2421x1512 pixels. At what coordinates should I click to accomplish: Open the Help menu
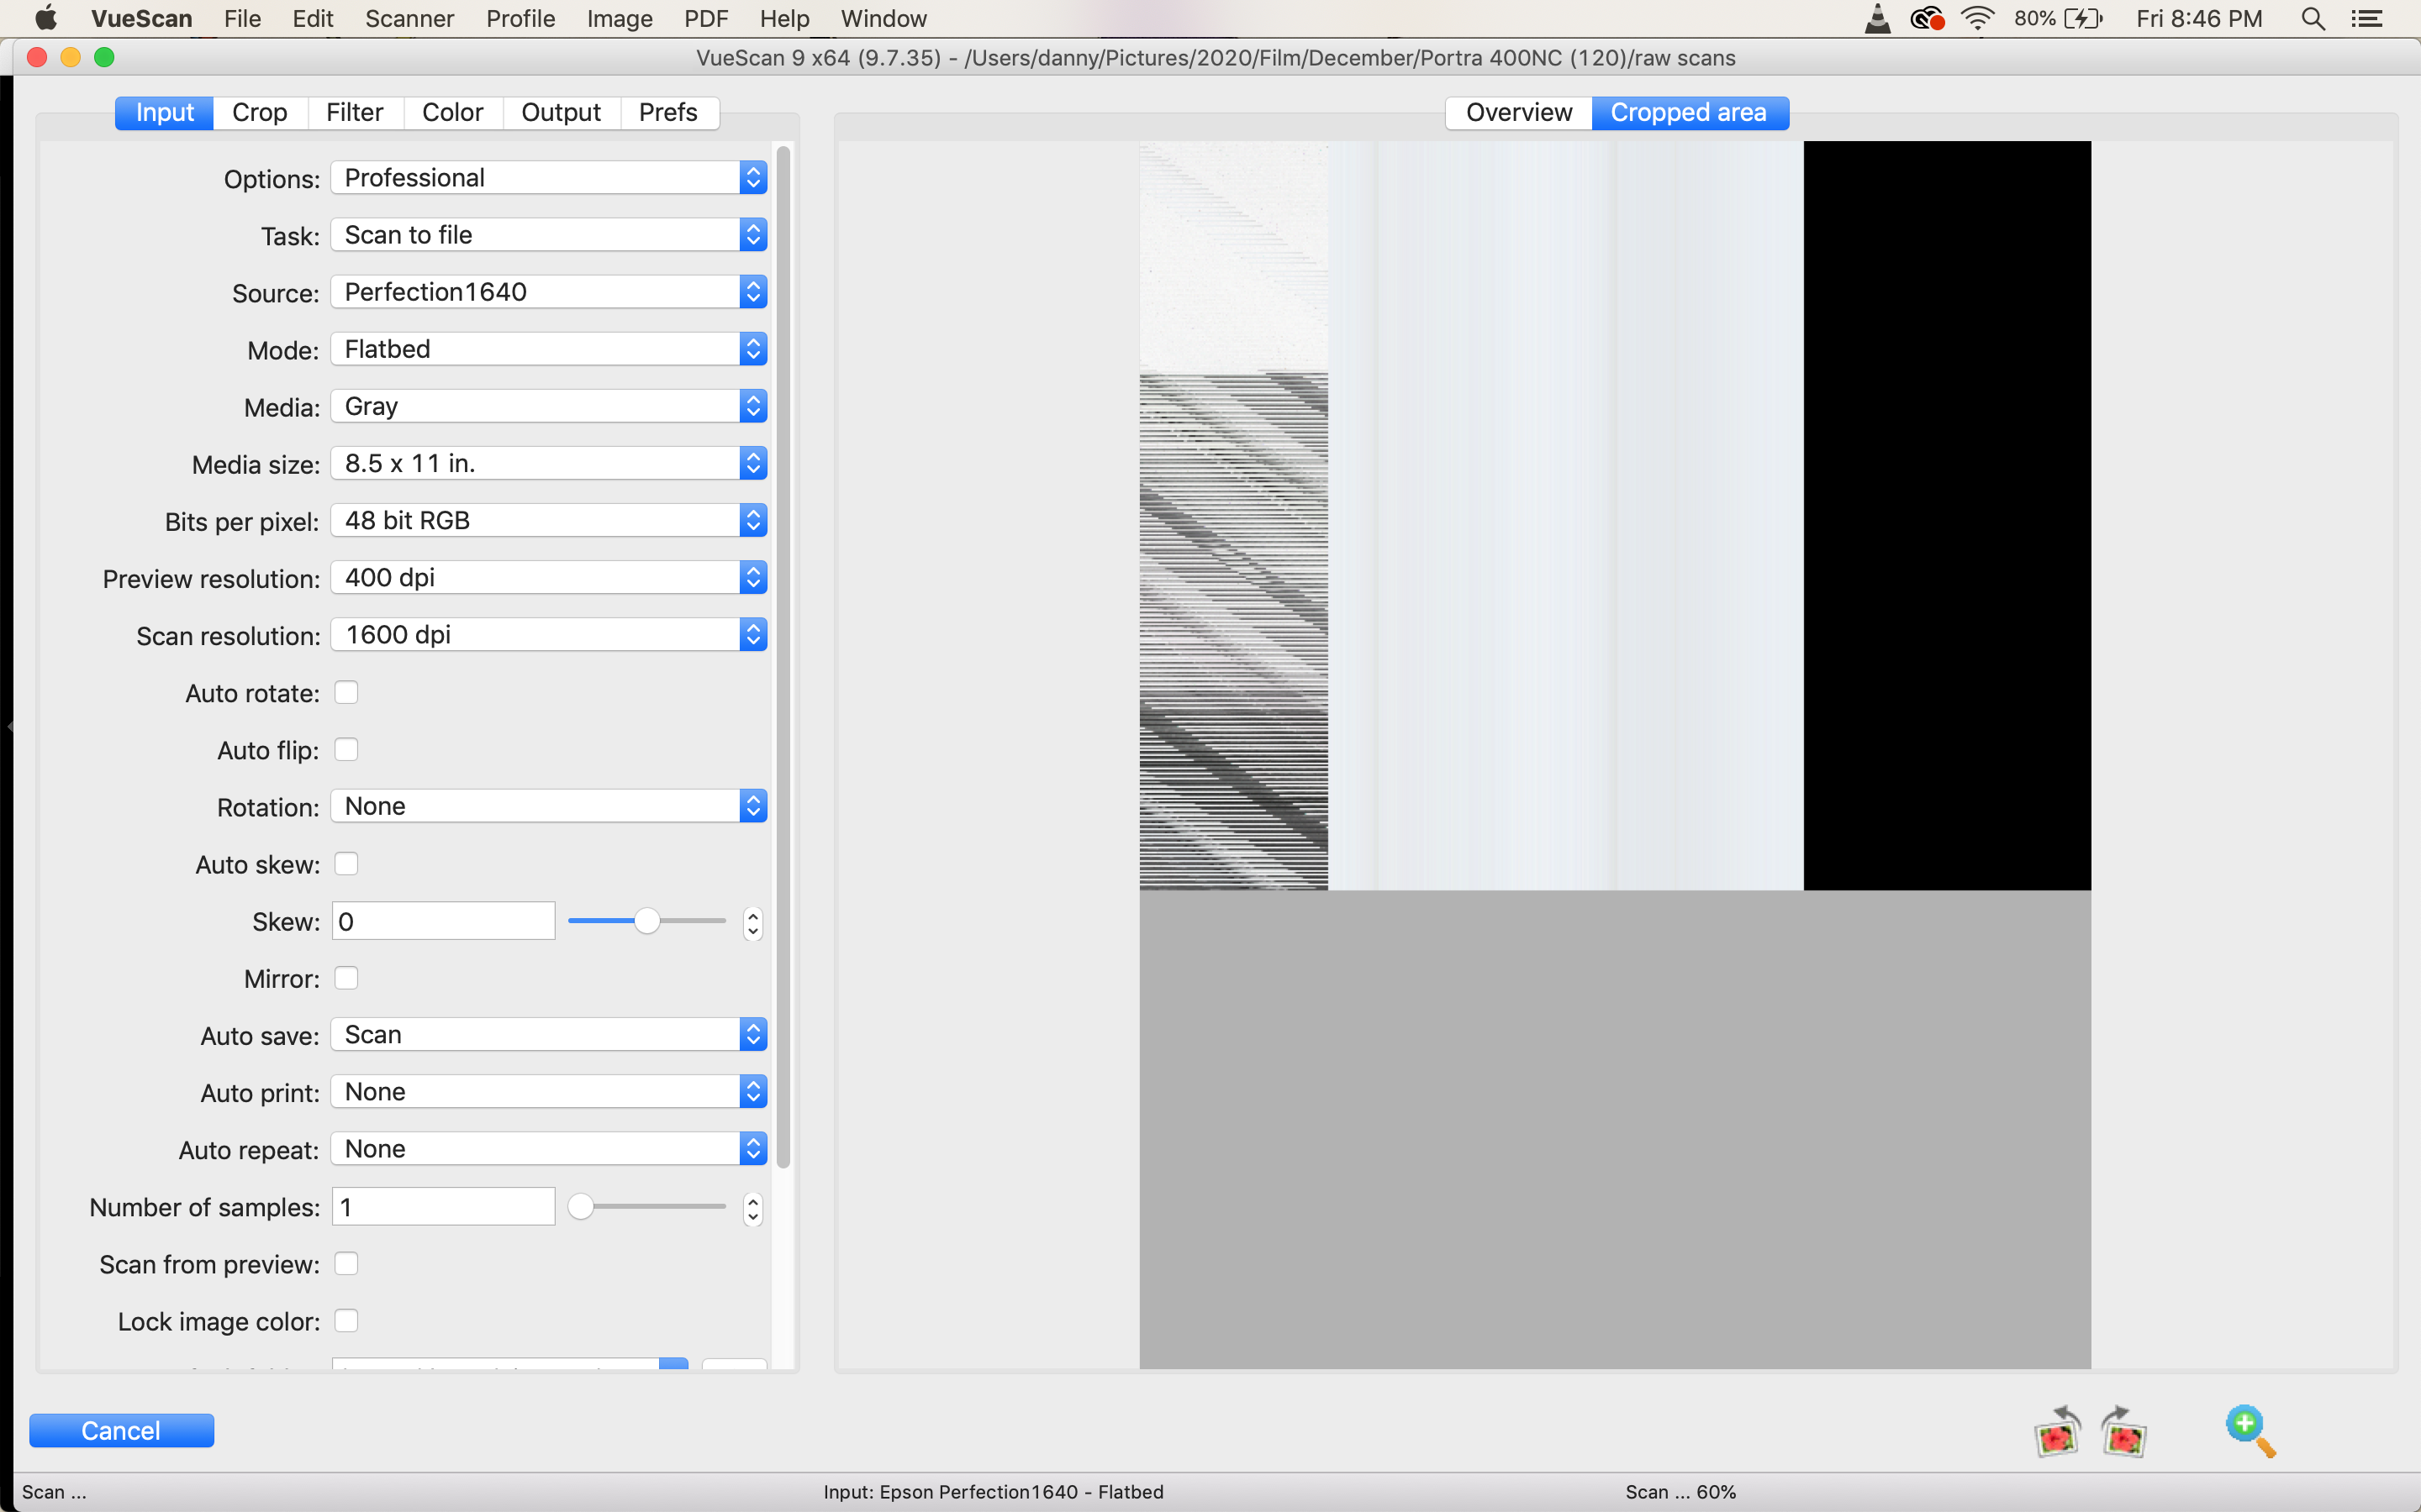pos(784,18)
